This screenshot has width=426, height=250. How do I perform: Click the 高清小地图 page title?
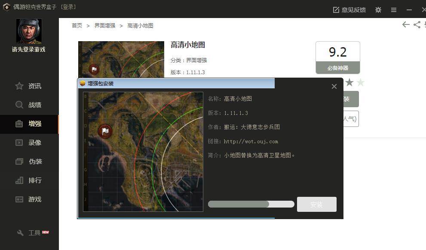click(x=188, y=45)
